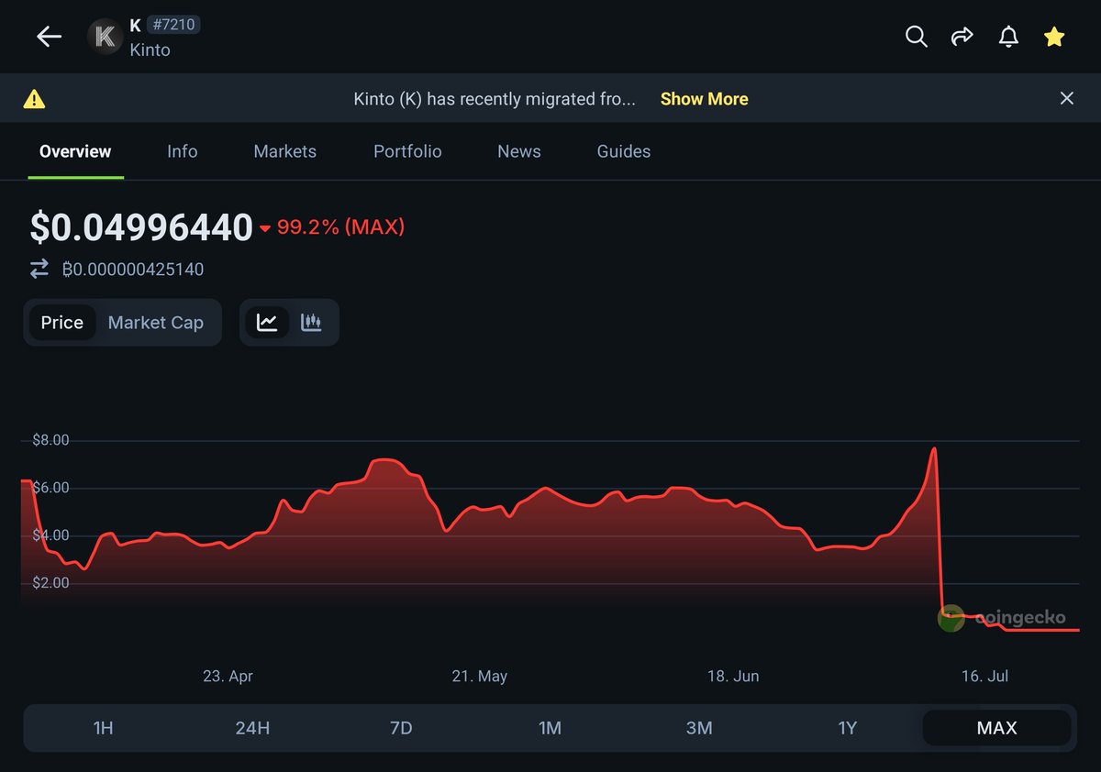Select the line chart icon
The image size is (1101, 772).
tap(267, 323)
